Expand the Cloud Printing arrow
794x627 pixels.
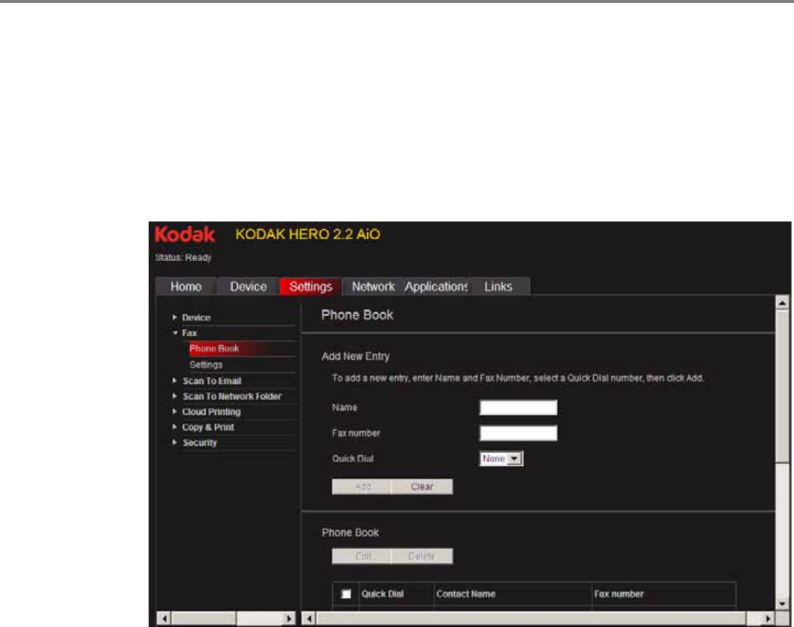tap(174, 412)
